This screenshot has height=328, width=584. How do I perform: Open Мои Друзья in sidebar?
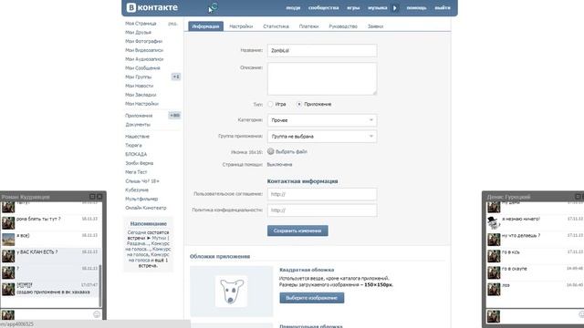point(138,33)
